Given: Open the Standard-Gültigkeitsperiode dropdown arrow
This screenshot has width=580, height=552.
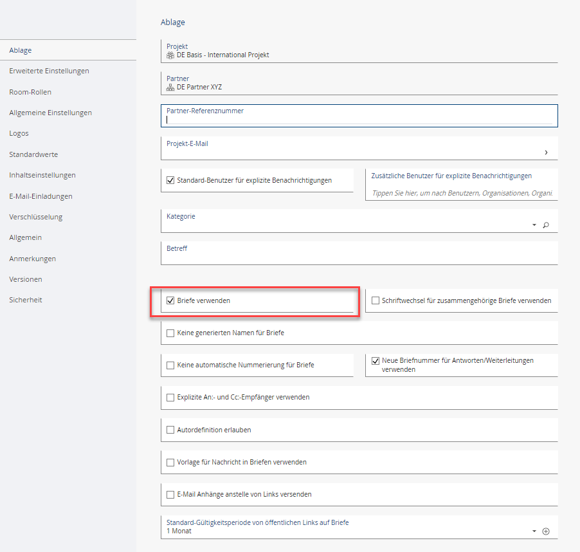Looking at the screenshot, I should (x=534, y=531).
